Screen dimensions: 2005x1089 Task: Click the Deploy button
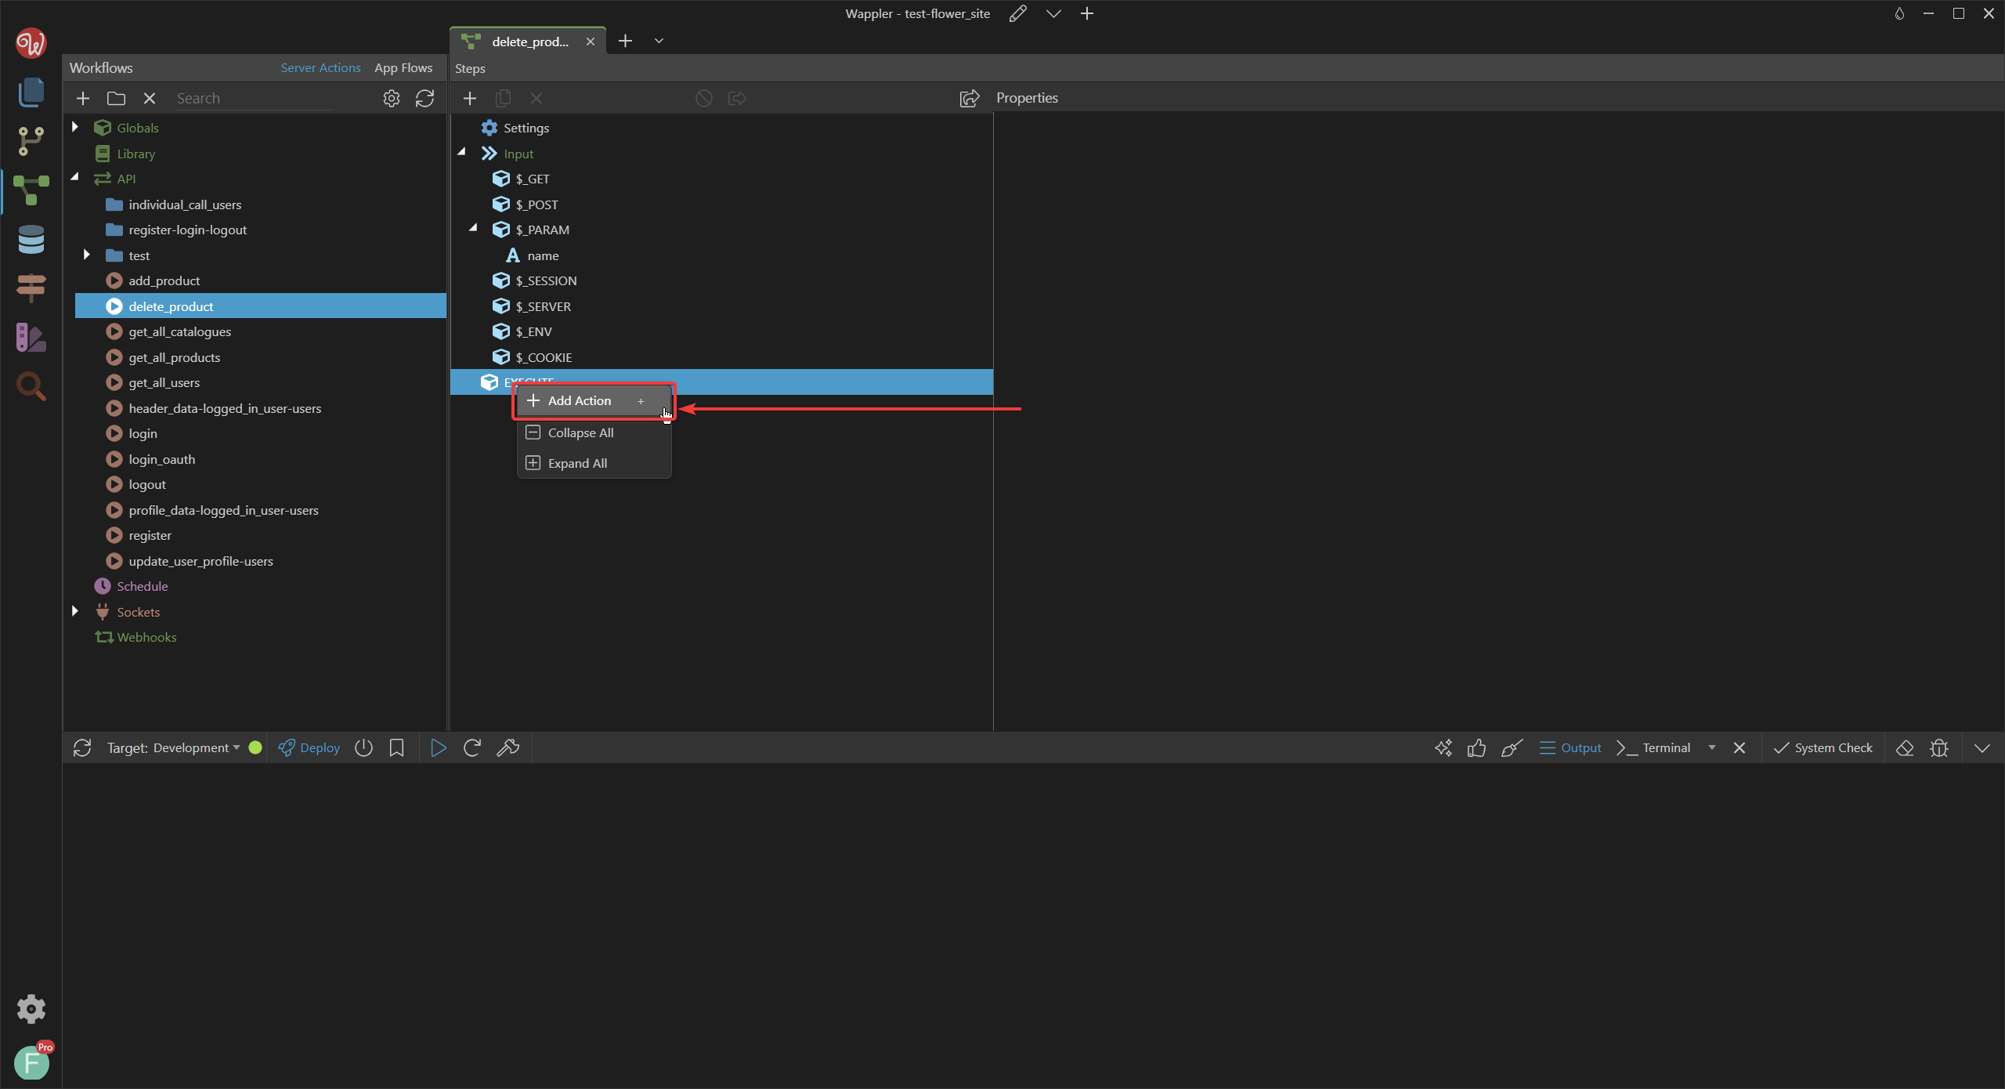(309, 748)
